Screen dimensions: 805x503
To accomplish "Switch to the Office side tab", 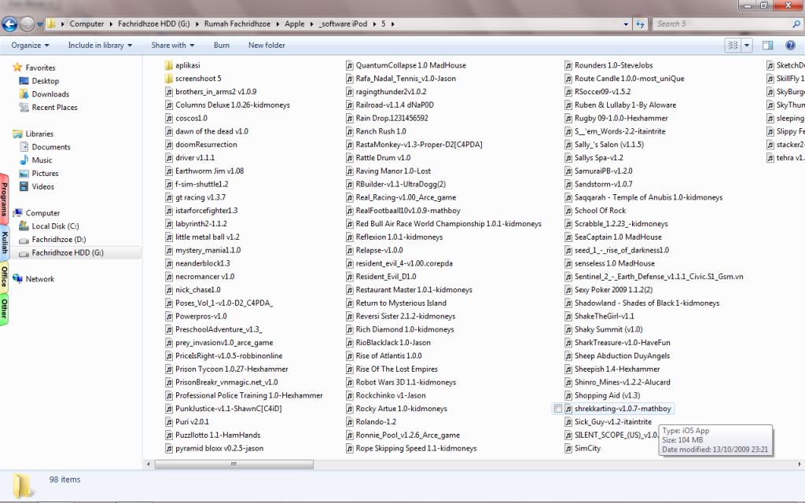I will (4, 277).
